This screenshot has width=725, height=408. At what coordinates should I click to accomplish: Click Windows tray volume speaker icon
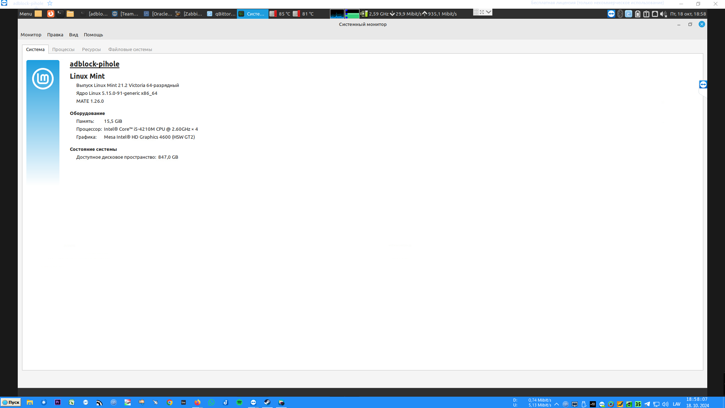(x=665, y=404)
